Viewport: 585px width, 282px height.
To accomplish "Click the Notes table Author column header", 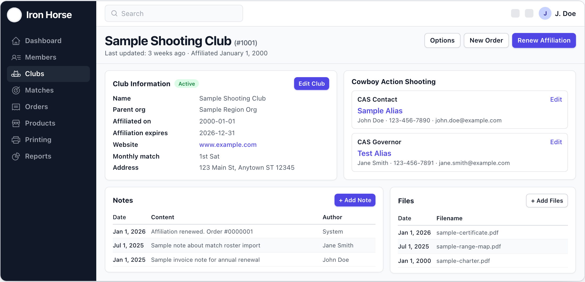I will pyautogui.click(x=332, y=217).
